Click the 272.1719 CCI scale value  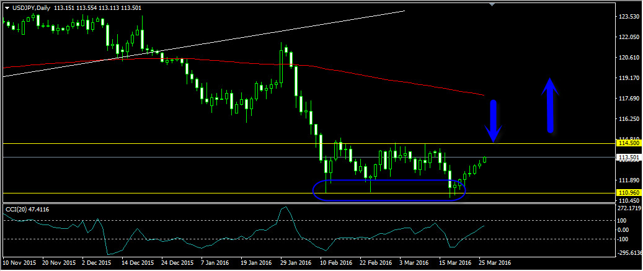(x=629, y=208)
